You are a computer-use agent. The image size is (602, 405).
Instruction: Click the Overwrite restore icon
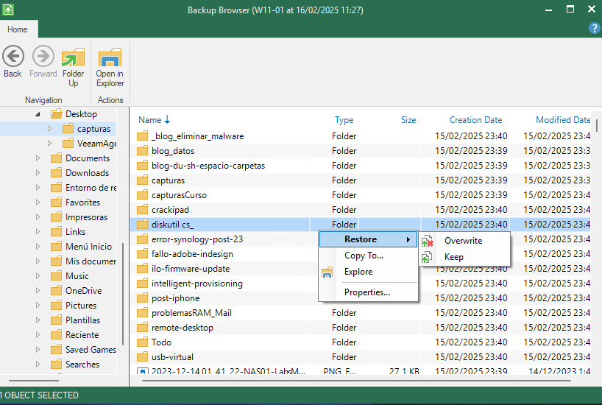click(x=428, y=241)
